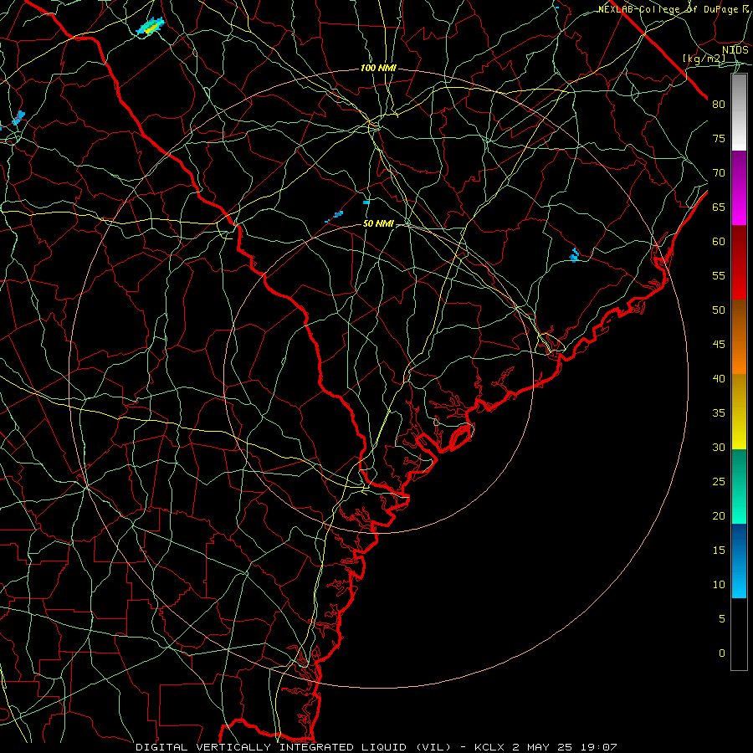The height and width of the screenshot is (753, 753).
Task: Click the 15 value on color scale
Action: pos(719,551)
